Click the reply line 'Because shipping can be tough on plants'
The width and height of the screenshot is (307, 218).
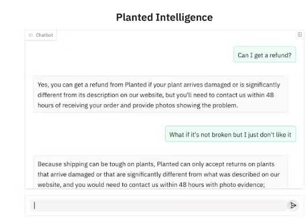156,164
